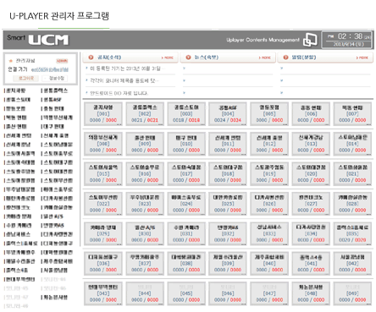376x312 pixels.
Task: Open notice '안드로이드 DID 자료 입니다.'
Action: point(119,93)
